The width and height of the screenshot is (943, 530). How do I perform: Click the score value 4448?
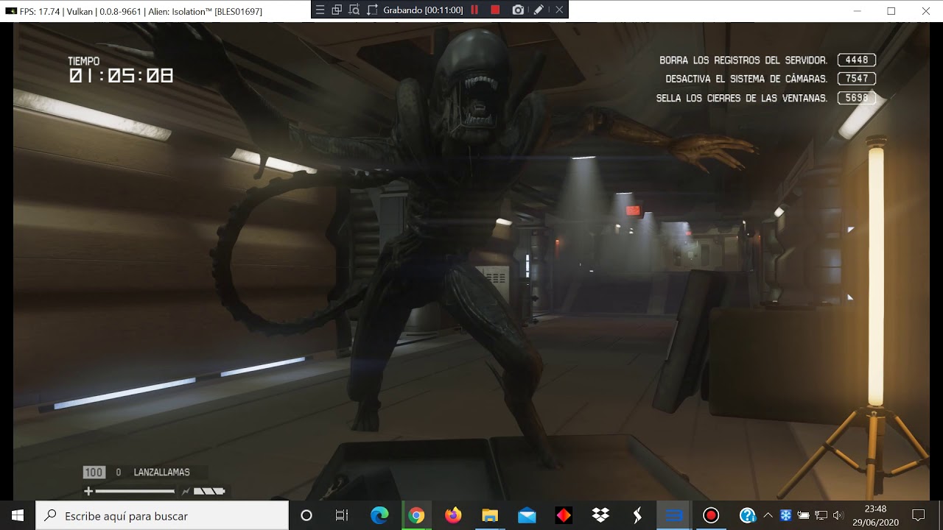tap(857, 60)
